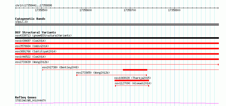Click ruler position 17358500
Image resolution: width=226 pixels, height=106 pixels.
coord(41,10)
